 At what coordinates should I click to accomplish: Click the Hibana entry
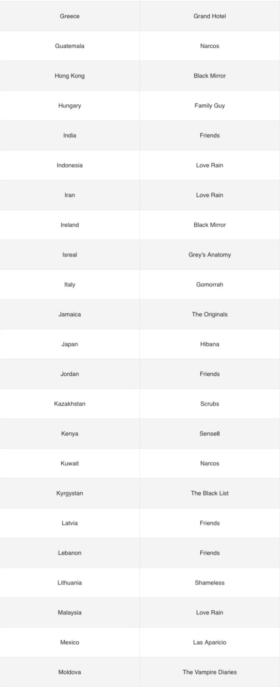(209, 344)
